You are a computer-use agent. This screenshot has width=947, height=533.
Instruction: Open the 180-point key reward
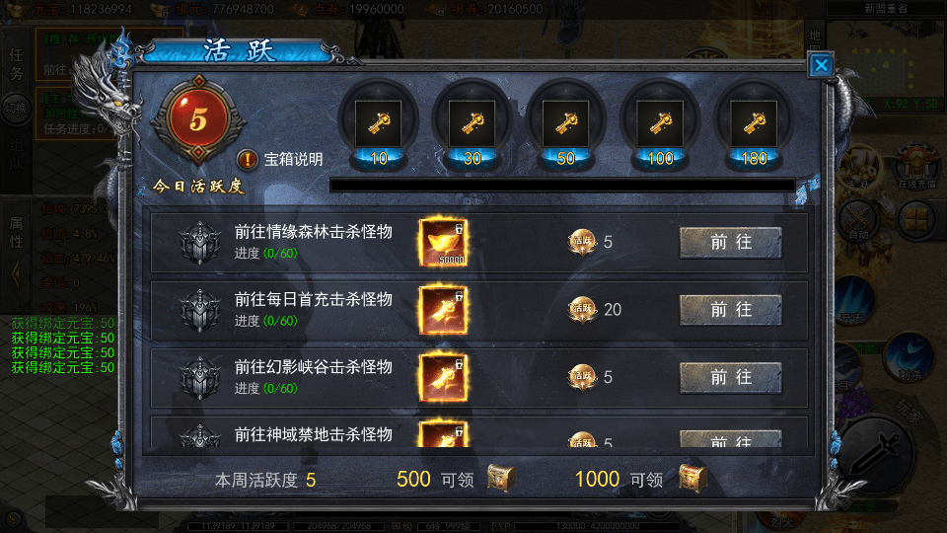tap(753, 124)
